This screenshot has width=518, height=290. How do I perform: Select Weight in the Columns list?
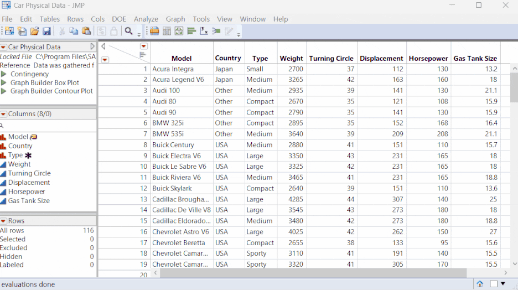19,164
